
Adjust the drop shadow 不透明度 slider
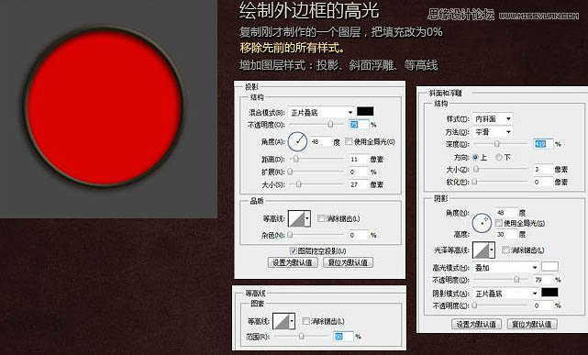pyautogui.click(x=330, y=124)
